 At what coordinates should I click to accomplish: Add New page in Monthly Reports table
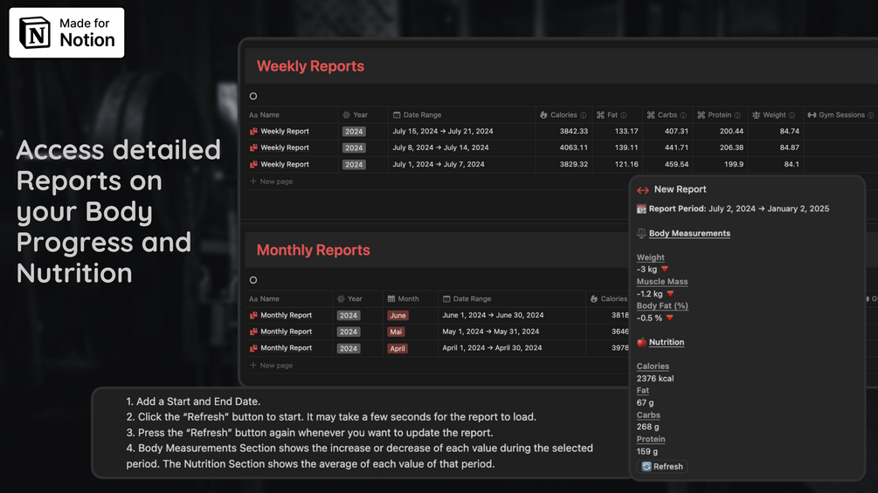pyautogui.click(x=271, y=365)
